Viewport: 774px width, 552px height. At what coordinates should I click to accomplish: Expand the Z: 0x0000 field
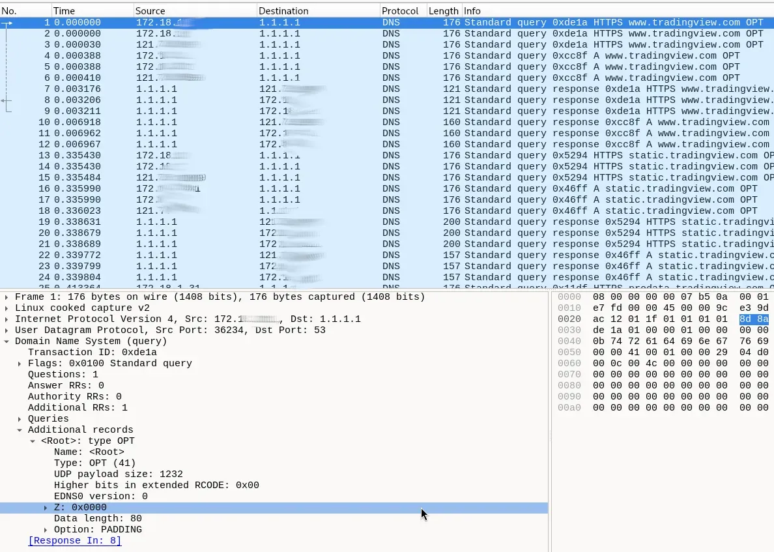(46, 508)
